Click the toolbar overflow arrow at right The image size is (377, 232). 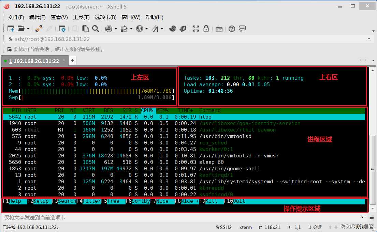click(x=373, y=31)
